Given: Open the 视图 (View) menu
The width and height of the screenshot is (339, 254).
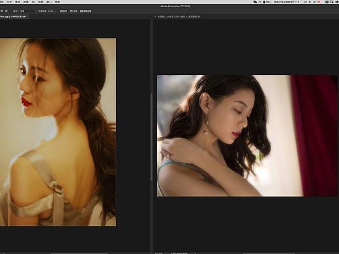Looking at the screenshot, I should (41, 2).
